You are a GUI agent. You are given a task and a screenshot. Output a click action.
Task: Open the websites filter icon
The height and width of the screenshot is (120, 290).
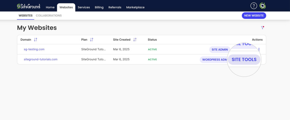[x=263, y=28]
